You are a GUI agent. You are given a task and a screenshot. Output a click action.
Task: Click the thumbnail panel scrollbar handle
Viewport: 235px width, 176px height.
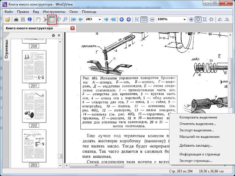click(x=60, y=156)
